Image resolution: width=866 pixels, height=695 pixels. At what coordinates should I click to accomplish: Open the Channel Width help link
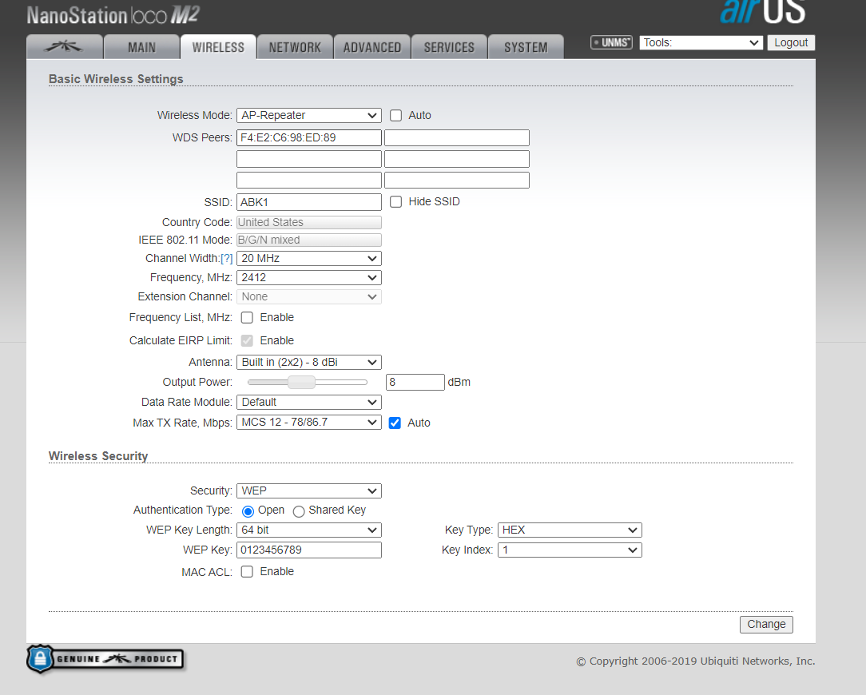(x=226, y=259)
